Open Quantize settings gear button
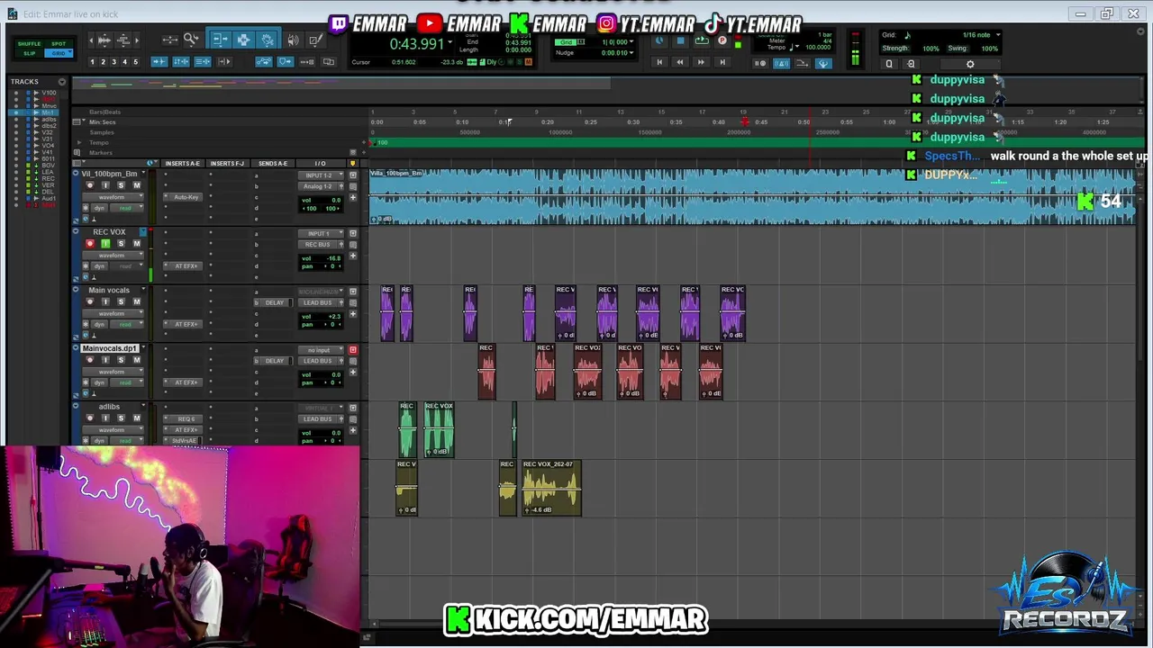The image size is (1153, 648). (x=970, y=64)
